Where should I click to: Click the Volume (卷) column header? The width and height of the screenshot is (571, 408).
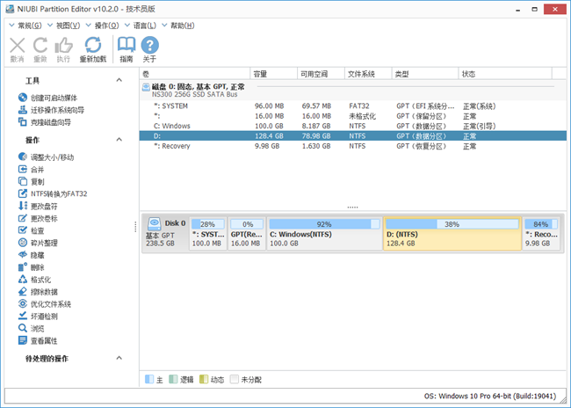pos(195,74)
